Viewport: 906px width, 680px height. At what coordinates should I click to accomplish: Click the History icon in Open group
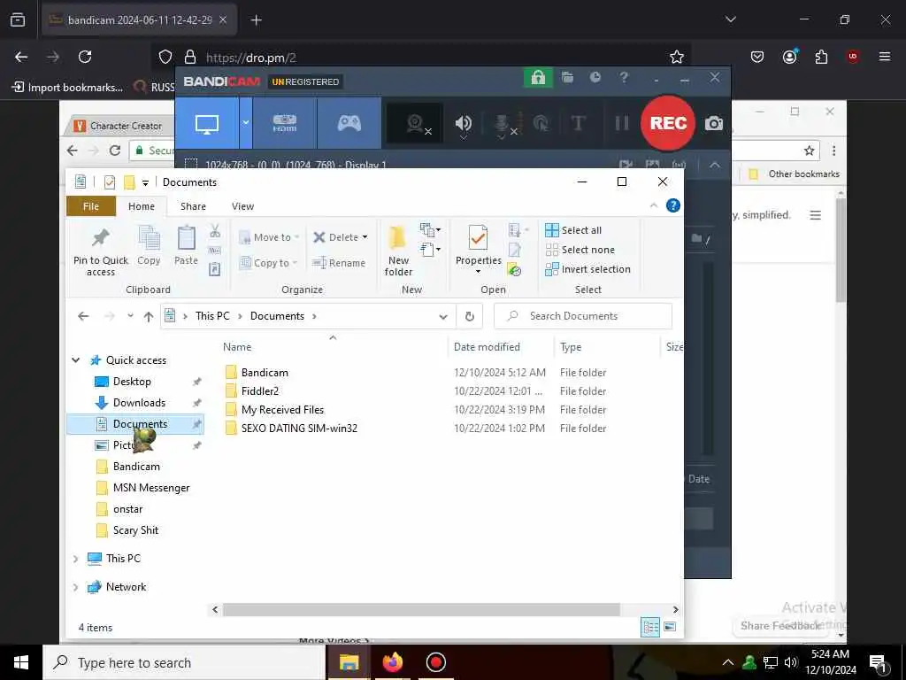coord(514,269)
